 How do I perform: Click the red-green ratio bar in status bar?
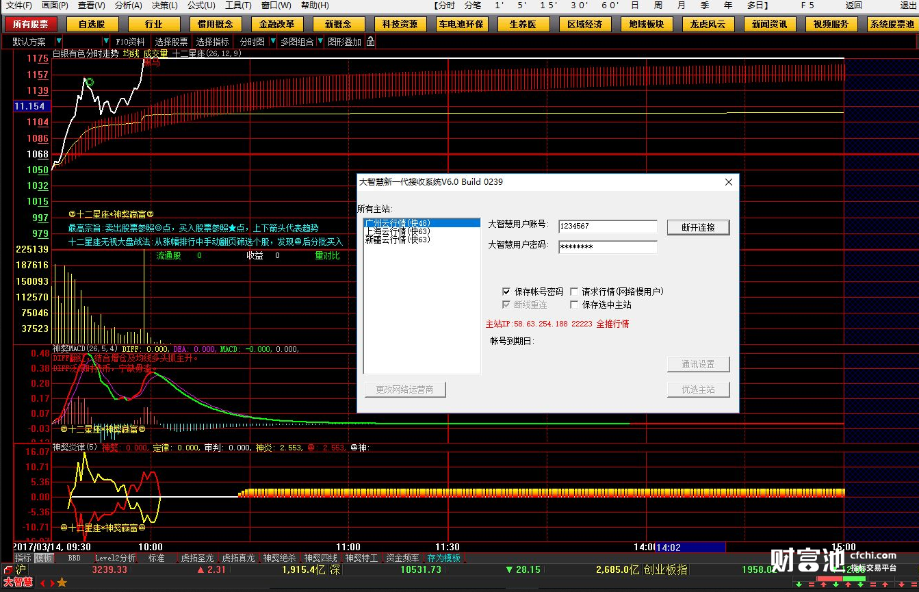coord(842,579)
